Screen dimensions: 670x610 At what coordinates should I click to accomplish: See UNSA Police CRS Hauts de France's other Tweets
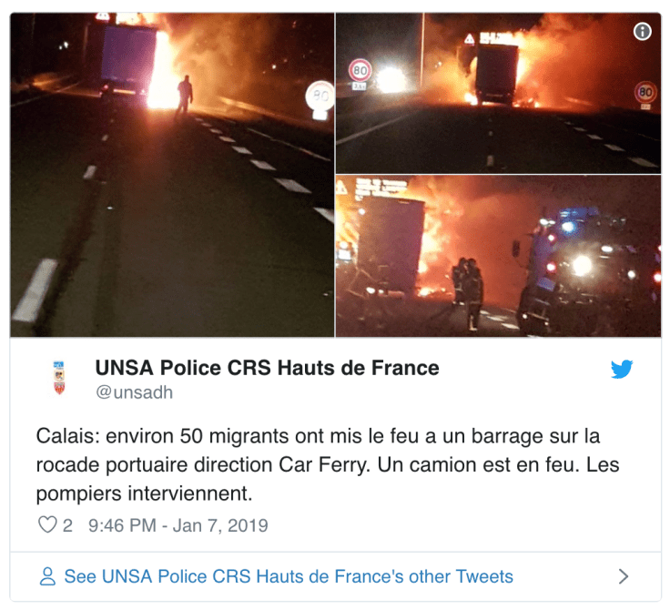(x=289, y=576)
